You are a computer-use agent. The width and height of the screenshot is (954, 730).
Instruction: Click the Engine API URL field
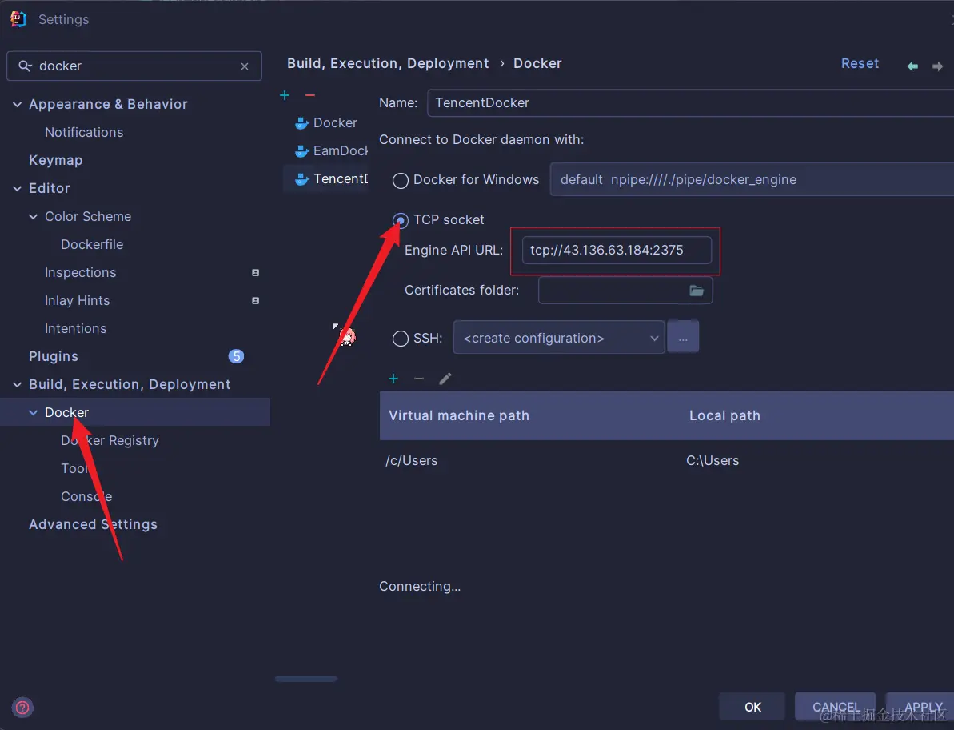point(616,250)
